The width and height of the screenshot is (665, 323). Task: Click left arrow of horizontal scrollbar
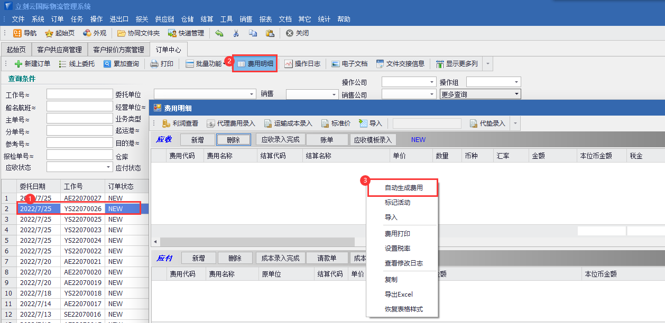pyautogui.click(x=155, y=242)
